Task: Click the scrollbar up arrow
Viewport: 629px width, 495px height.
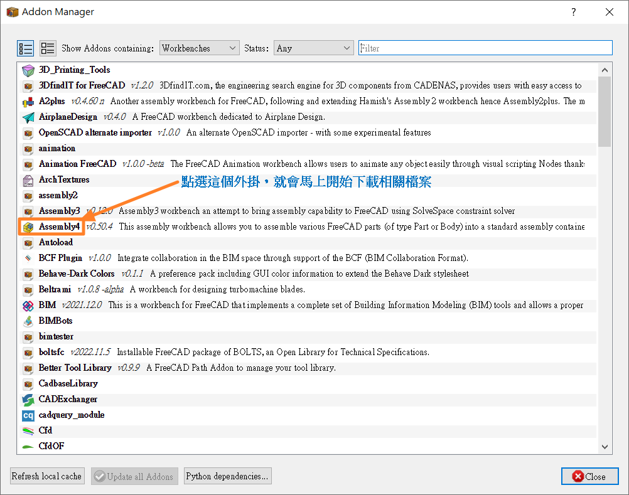Action: (x=605, y=70)
